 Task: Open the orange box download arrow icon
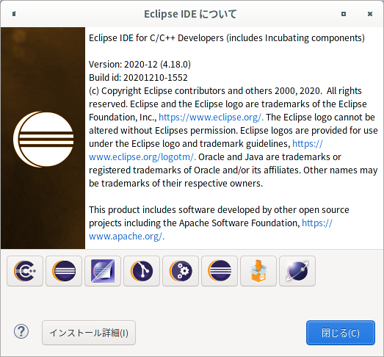pos(258,271)
